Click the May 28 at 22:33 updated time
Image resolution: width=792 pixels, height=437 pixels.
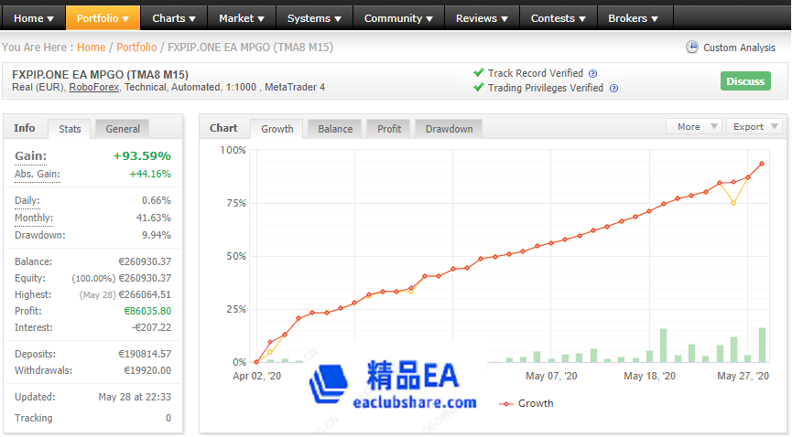tap(135, 397)
